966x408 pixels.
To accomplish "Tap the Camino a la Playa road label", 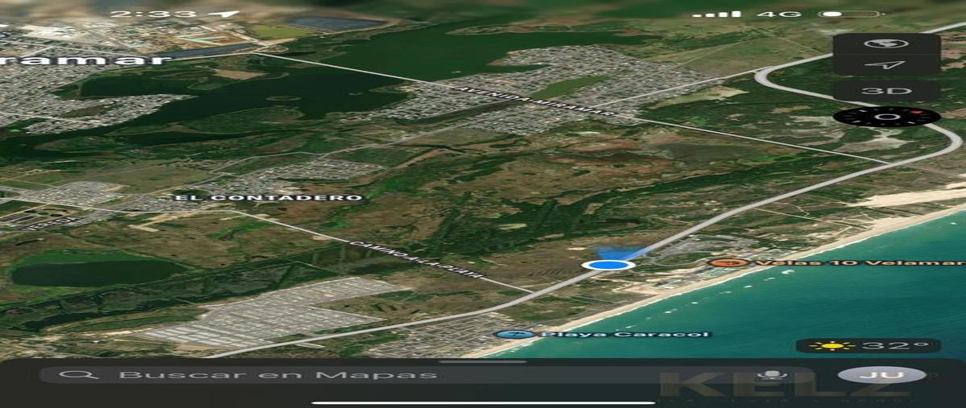I will [x=415, y=259].
